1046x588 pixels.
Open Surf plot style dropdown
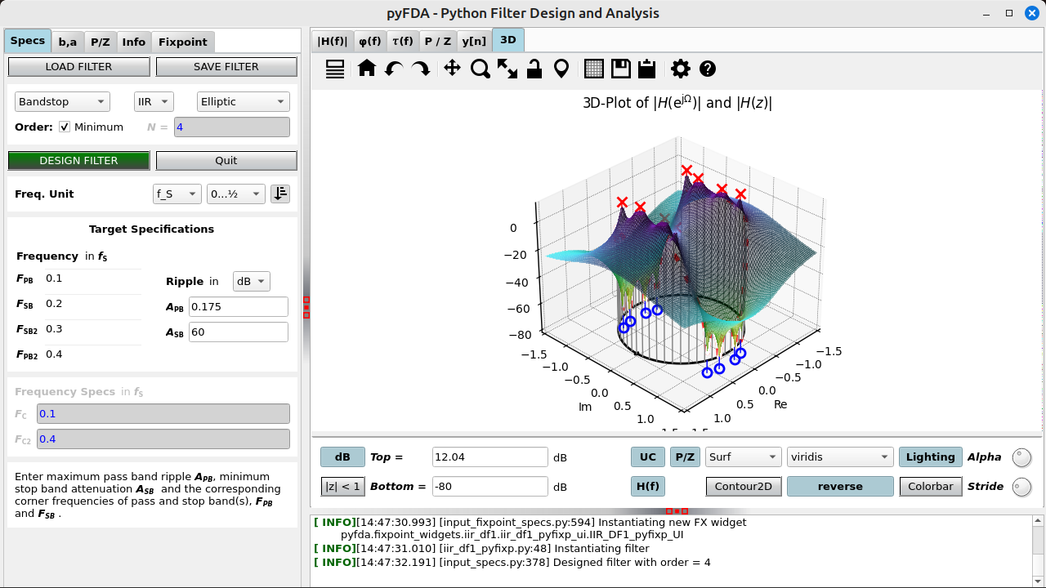click(744, 457)
